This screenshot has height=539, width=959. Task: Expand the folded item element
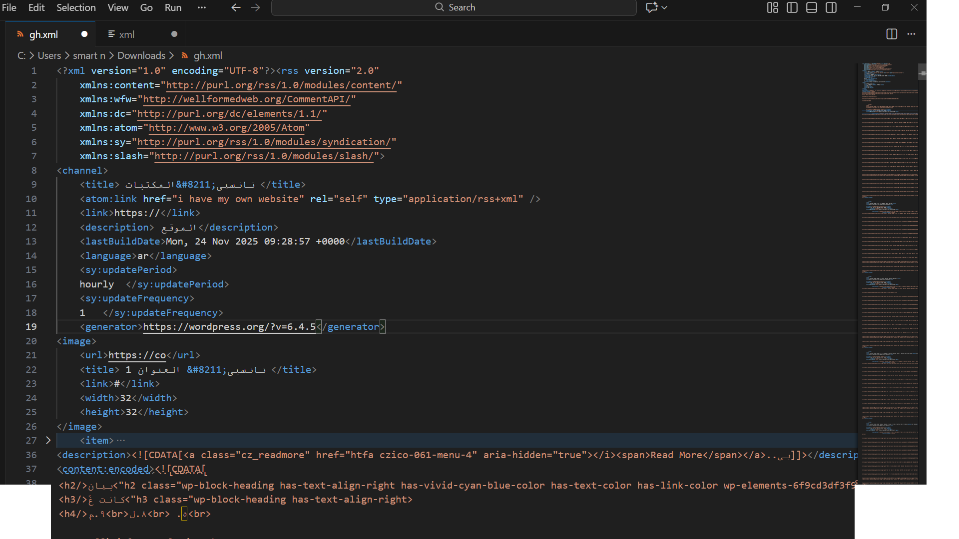(x=48, y=440)
